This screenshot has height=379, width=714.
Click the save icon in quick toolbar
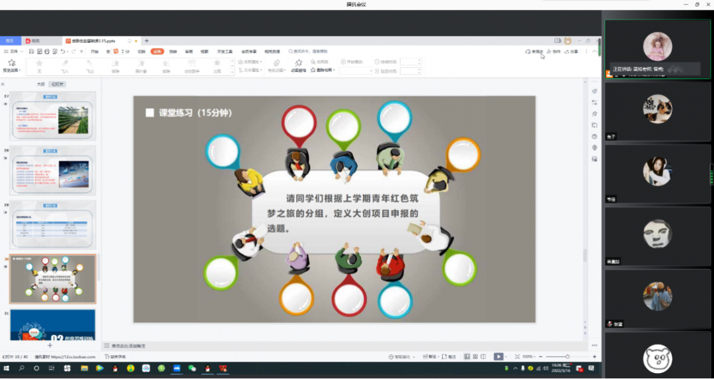(x=29, y=51)
